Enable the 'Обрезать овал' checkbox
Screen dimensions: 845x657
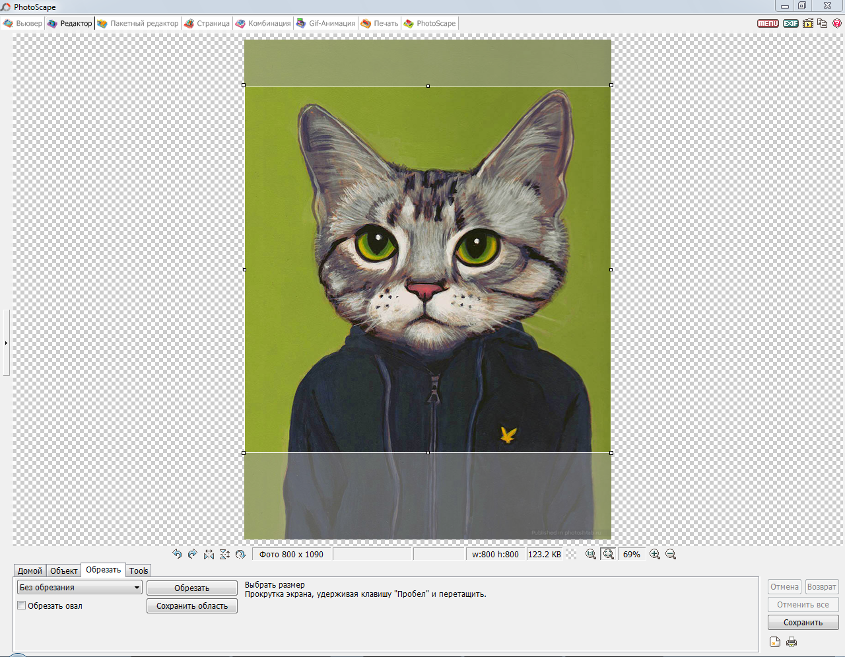coord(22,605)
